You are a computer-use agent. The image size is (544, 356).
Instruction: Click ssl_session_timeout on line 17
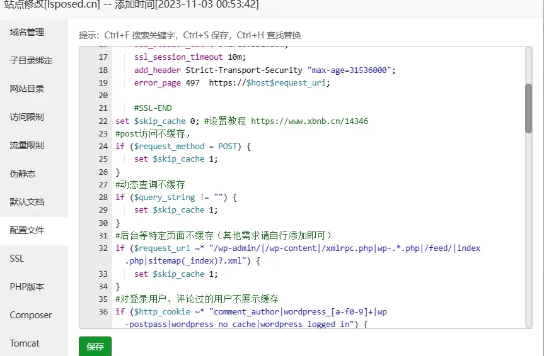tap(178, 57)
